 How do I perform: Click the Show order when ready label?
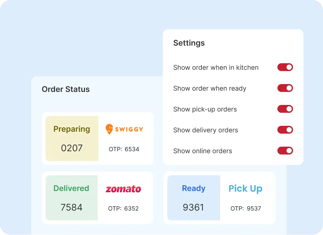[210, 88]
